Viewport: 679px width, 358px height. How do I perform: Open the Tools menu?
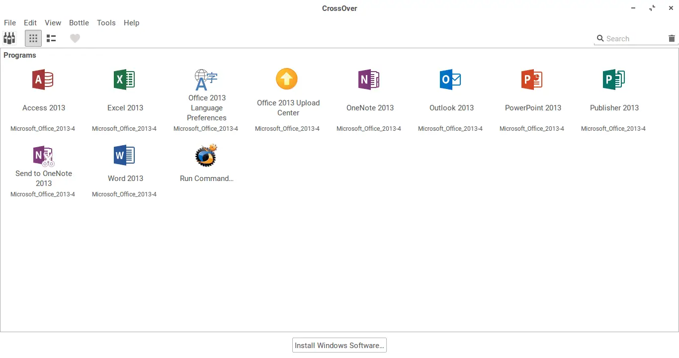pos(106,23)
